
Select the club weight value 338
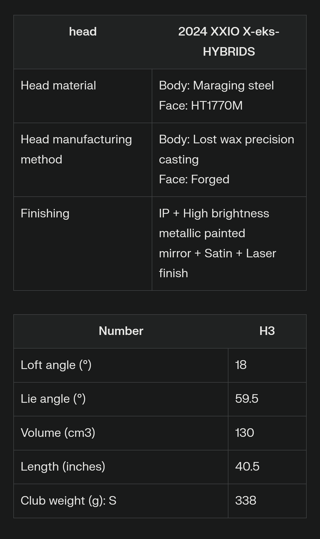click(x=246, y=501)
